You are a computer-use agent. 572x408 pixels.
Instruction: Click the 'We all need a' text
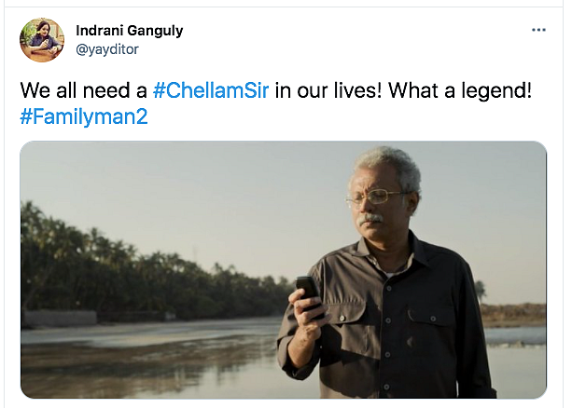point(84,90)
